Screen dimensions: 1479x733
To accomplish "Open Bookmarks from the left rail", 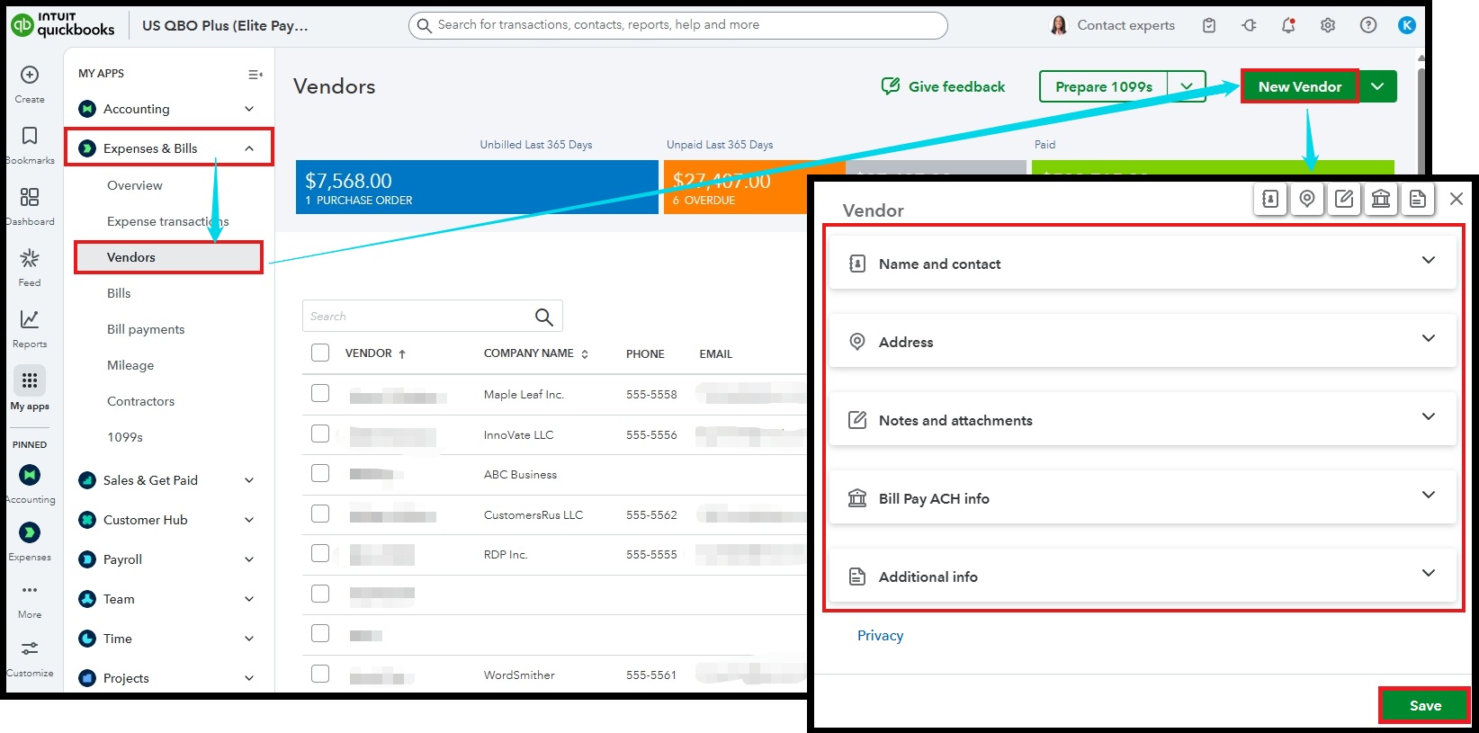I will 30,137.
